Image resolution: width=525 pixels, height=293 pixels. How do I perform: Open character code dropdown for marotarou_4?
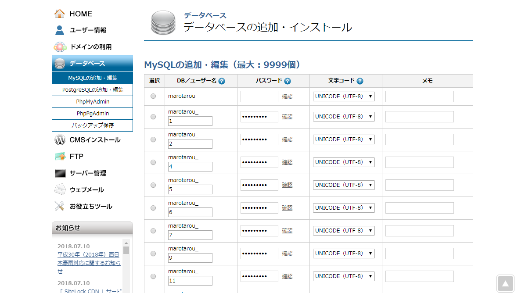point(344,162)
